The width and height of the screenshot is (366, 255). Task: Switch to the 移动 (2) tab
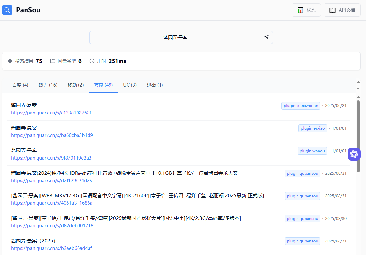[76, 85]
